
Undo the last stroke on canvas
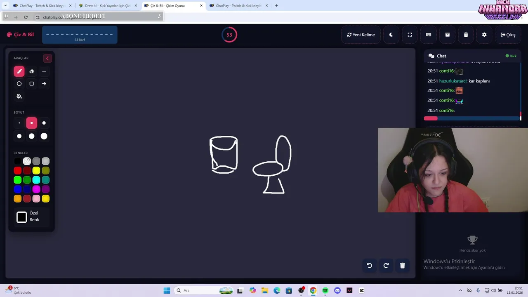click(x=370, y=266)
